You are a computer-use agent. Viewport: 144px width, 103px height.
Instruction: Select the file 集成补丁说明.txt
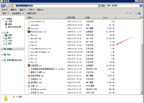point(38,72)
